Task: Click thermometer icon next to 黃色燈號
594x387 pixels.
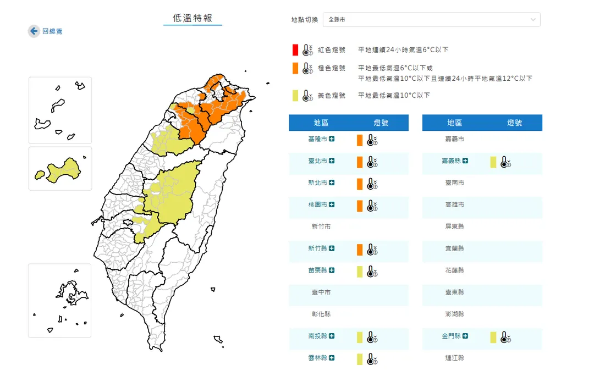Action: pyautogui.click(x=307, y=96)
